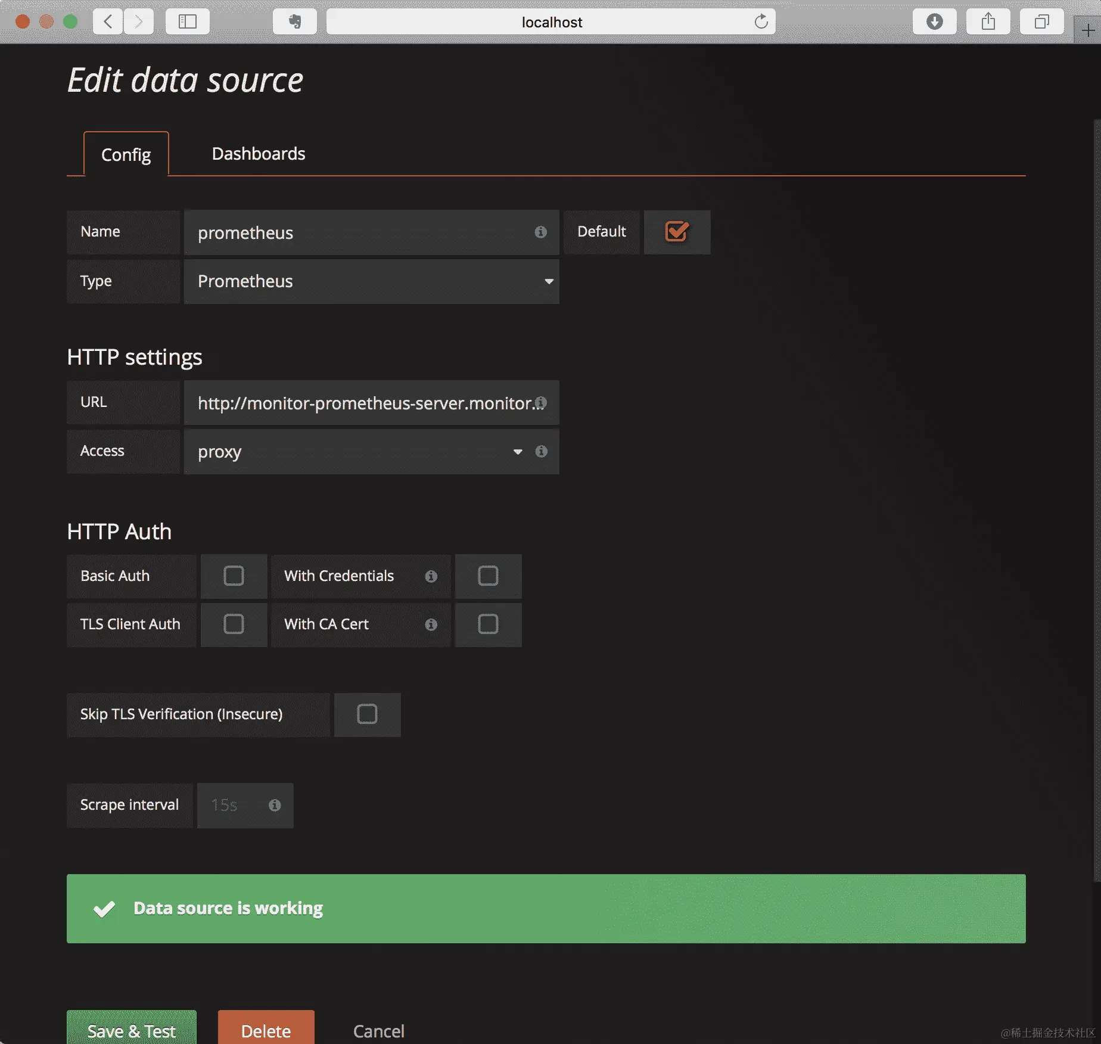Show info for With CA Cert
This screenshot has width=1101, height=1044.
[x=431, y=624]
